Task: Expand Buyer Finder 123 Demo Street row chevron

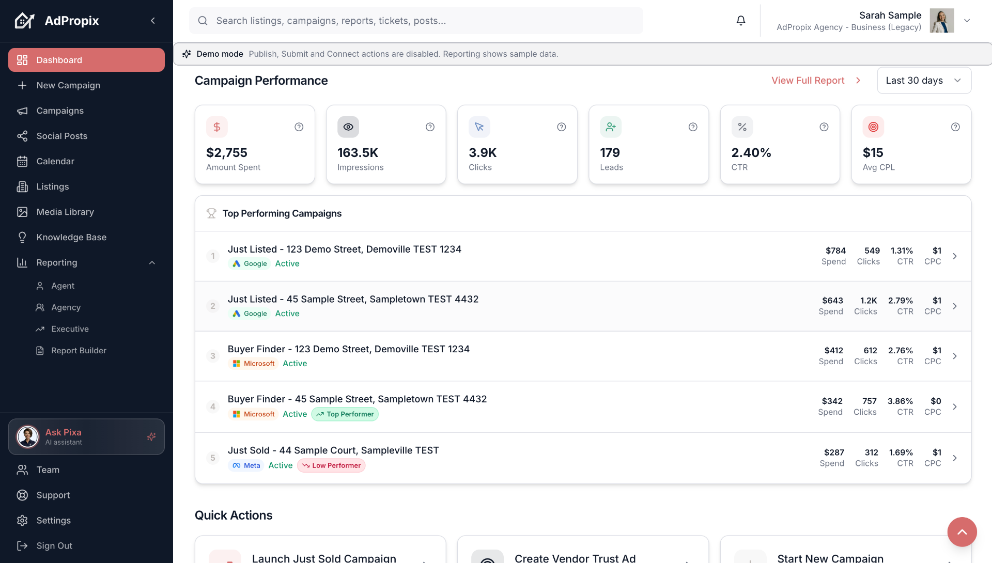Action: click(x=955, y=356)
